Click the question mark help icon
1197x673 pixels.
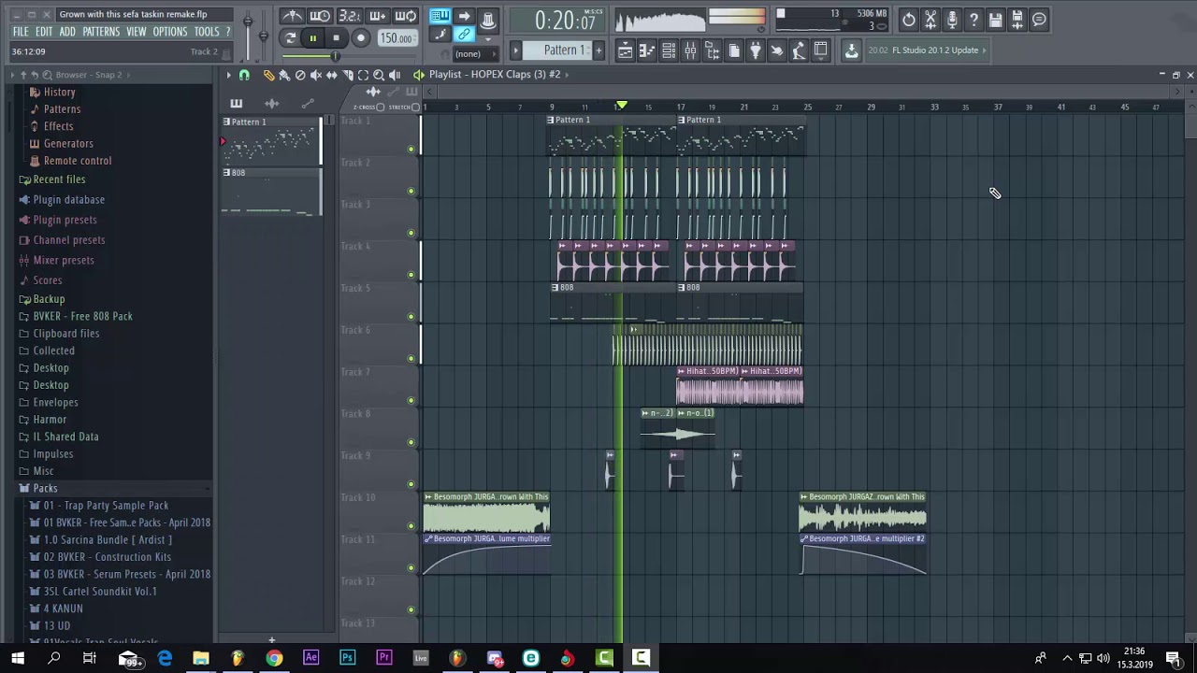[x=973, y=20]
